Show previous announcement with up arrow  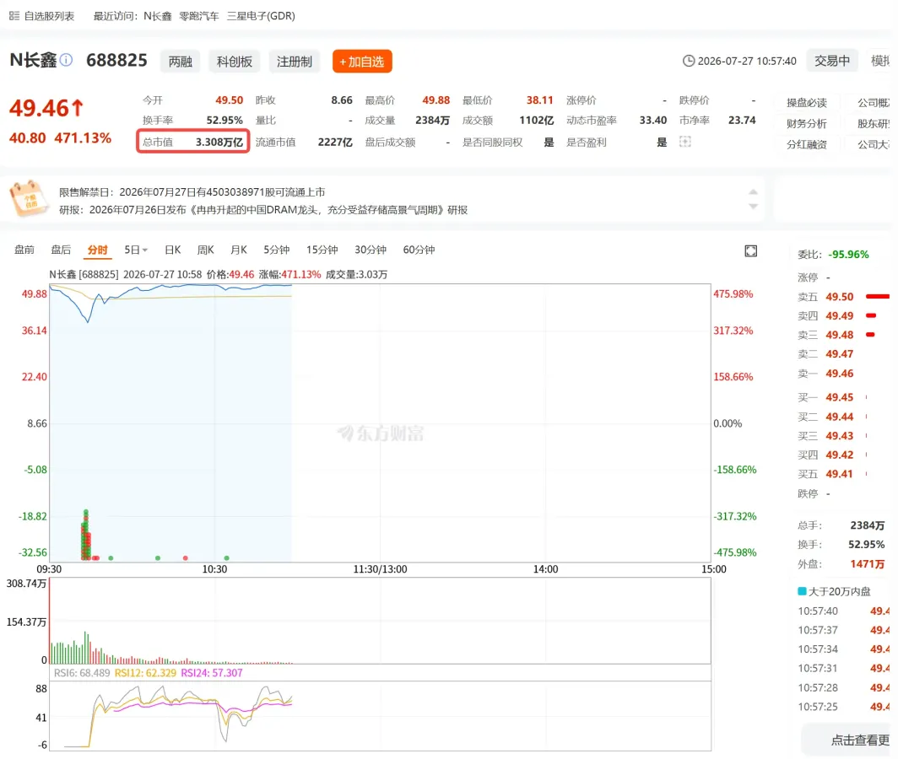(x=753, y=191)
